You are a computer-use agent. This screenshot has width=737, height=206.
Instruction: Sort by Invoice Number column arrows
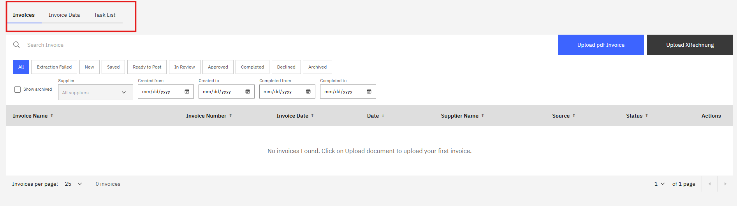(x=230, y=116)
